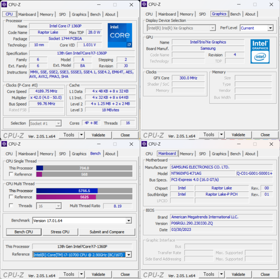Click the Close button in the Graphics-tab window
Viewport: 280px width, 279px height.
coord(265,135)
